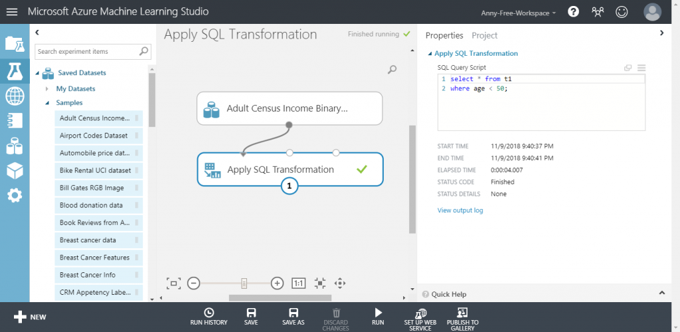The height and width of the screenshot is (332, 680).
Task: Click the feedback smiley icon
Action: [x=622, y=12]
